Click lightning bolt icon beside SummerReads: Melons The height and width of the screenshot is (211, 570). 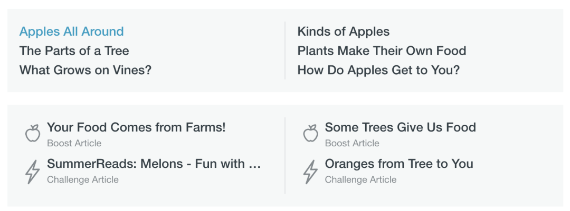(33, 172)
